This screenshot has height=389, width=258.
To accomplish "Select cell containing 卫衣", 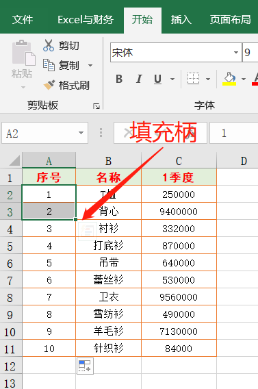I will (109, 297).
